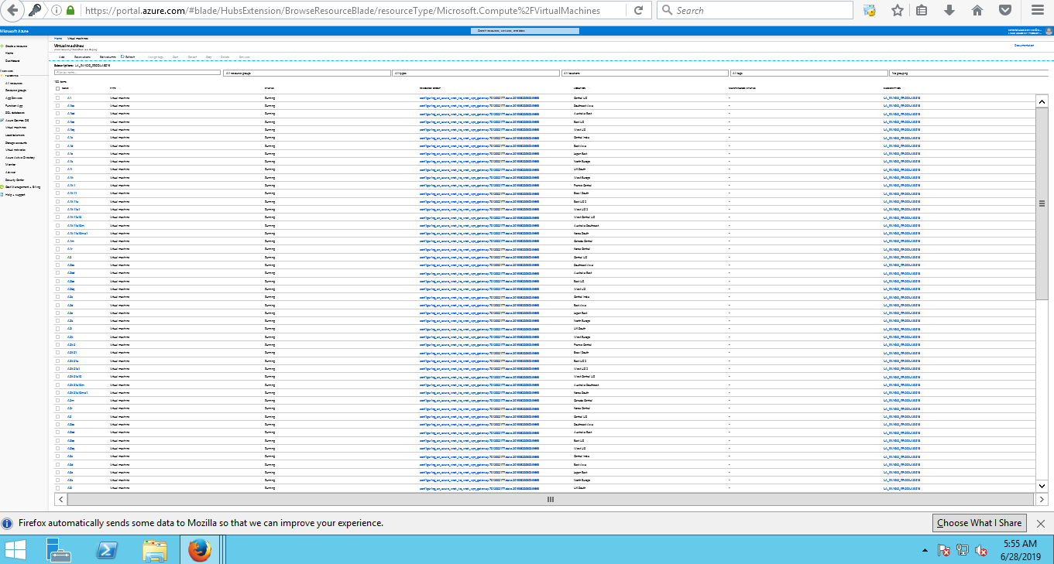This screenshot has height=564, width=1054.
Task: Open the Firefox downloads arrow icon
Action: (949, 11)
